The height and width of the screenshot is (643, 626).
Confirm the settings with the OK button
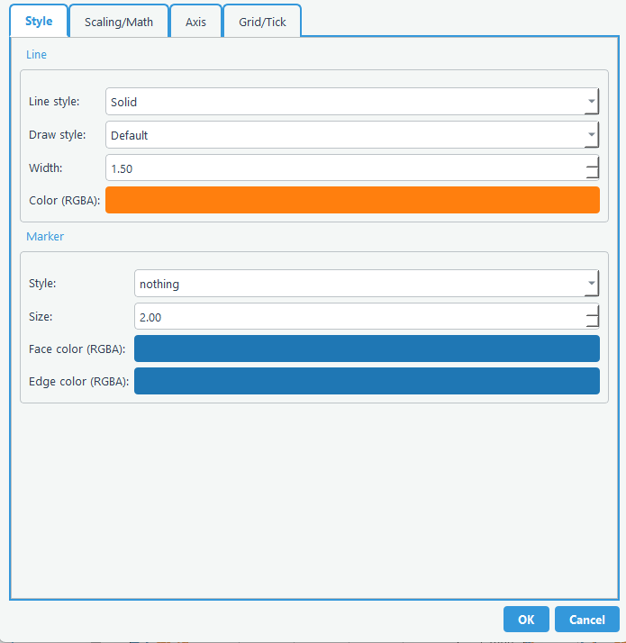(526, 620)
